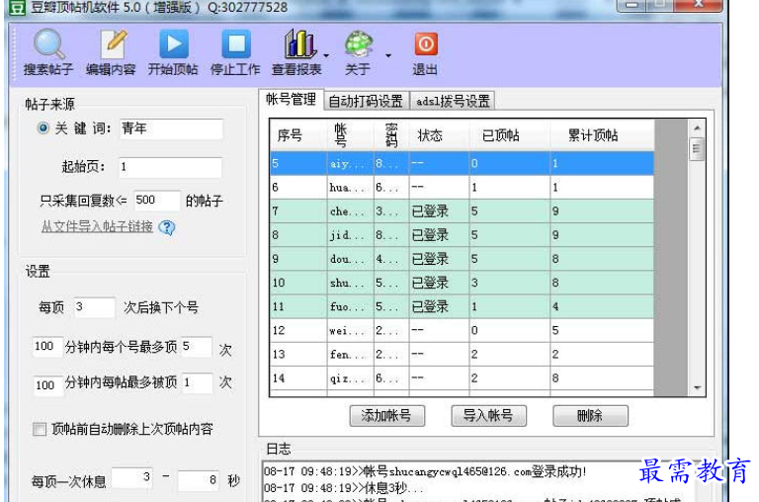Click the 退出 exit icon
Screen dimensions: 759x502
coord(425,45)
